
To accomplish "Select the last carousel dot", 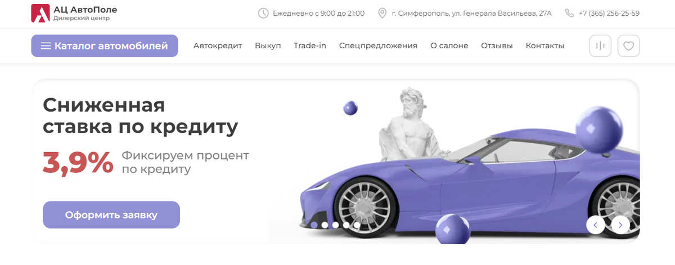I will click(357, 225).
